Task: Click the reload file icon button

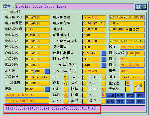Action: 137,6
